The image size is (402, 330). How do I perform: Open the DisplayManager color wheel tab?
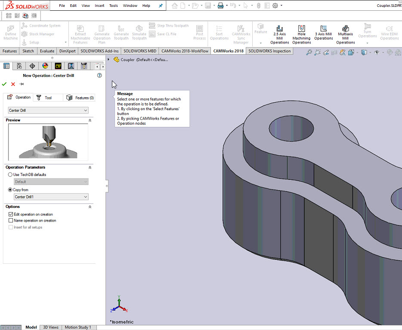[x=45, y=66]
